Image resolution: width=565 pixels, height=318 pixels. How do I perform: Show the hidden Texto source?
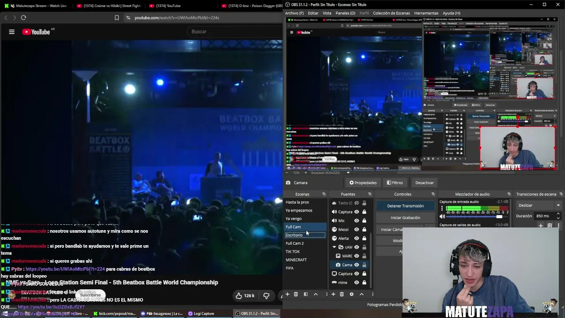point(357,203)
